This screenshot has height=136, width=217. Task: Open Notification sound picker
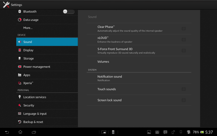139,78
